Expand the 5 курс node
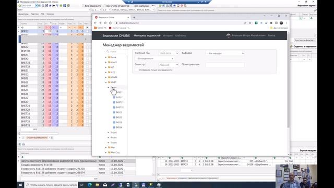This screenshot has width=334, height=188. coord(108,143)
